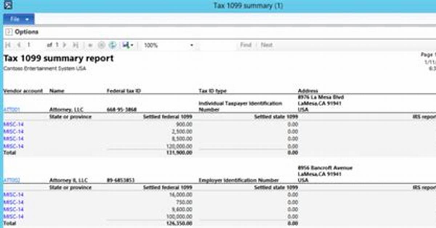Go to the next report page
The width and height of the screenshot is (436, 228).
(65, 45)
